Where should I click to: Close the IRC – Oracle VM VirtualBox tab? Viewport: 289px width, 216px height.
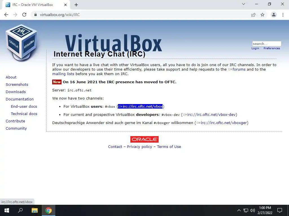65,5
